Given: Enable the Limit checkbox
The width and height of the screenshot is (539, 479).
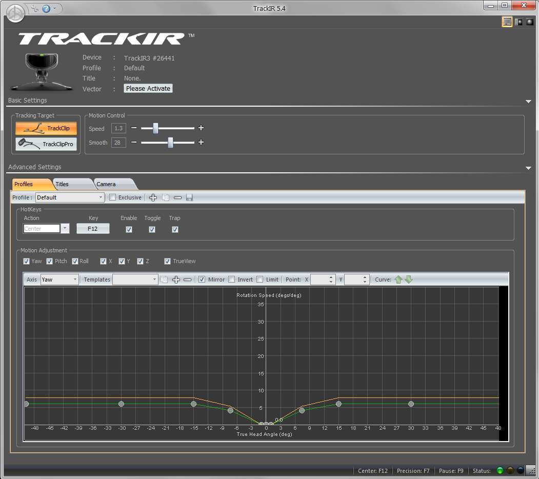Looking at the screenshot, I should tap(260, 279).
